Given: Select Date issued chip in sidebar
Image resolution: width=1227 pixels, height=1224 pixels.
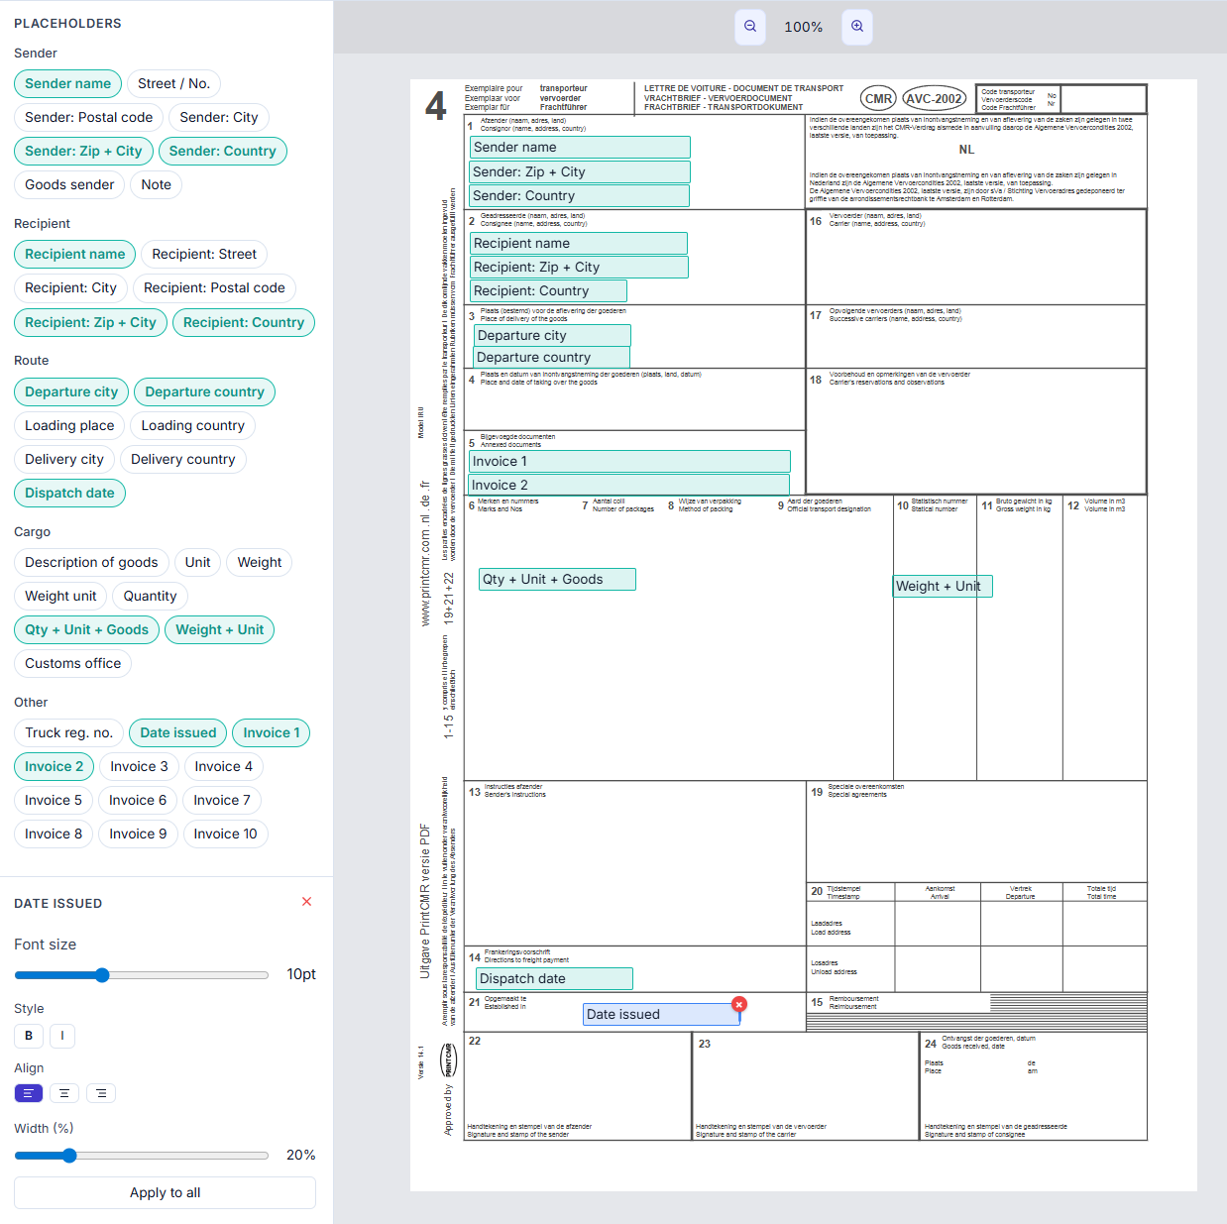Looking at the screenshot, I should coord(177,732).
